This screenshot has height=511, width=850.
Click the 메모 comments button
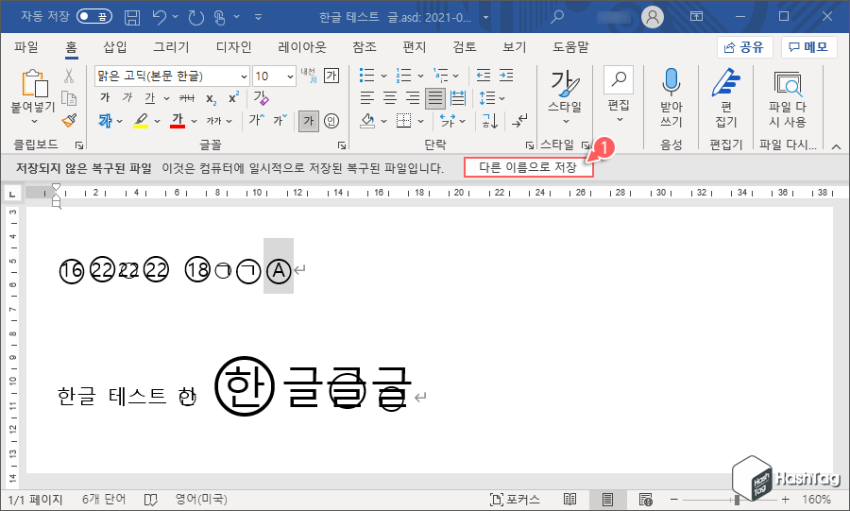click(808, 47)
